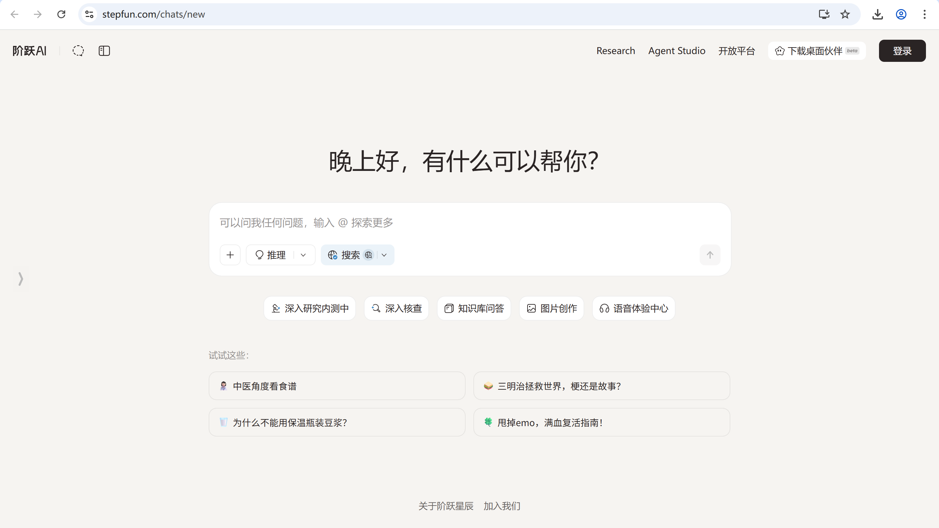Select 深入研究内测中 deep research feature
This screenshot has width=939, height=528.
pyautogui.click(x=309, y=308)
